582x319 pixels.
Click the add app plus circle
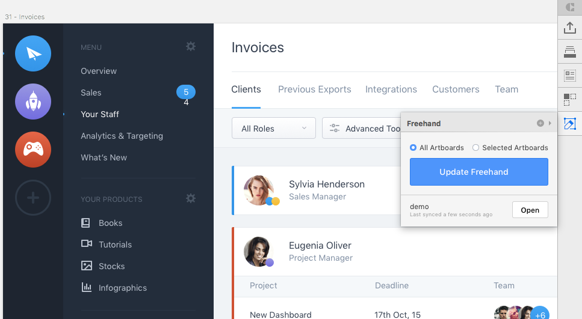pos(33,198)
